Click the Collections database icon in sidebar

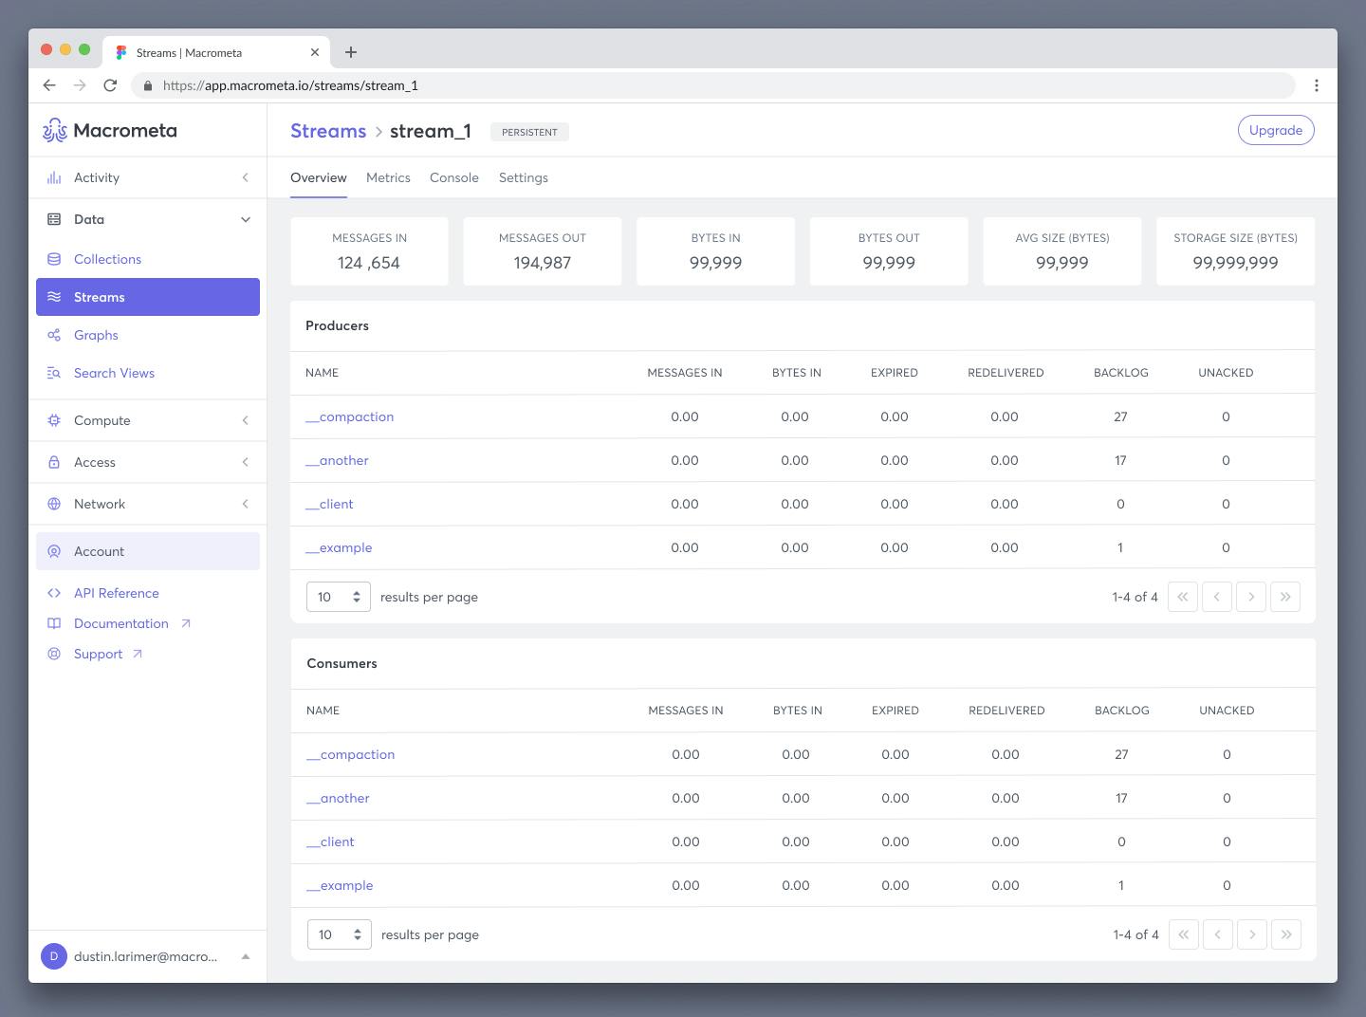coord(54,259)
